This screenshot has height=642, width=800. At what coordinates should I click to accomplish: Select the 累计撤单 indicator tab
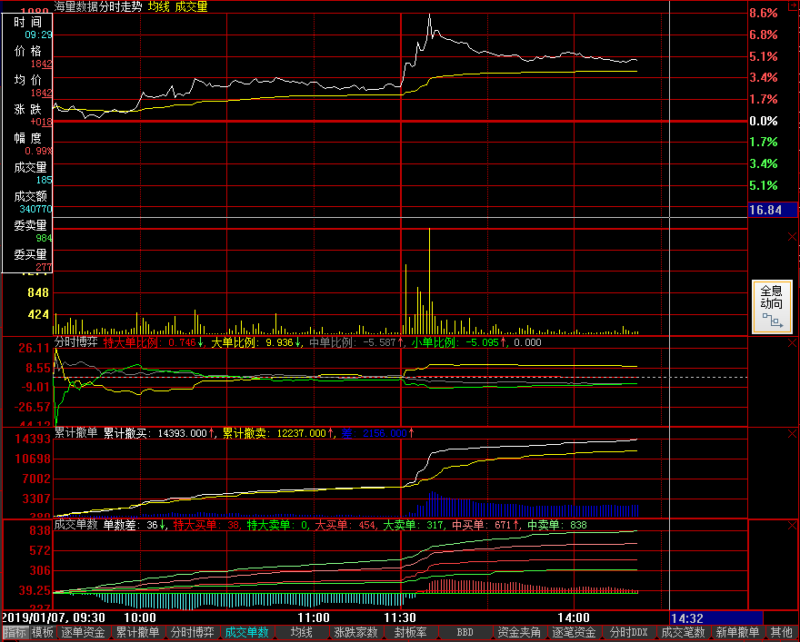[138, 633]
